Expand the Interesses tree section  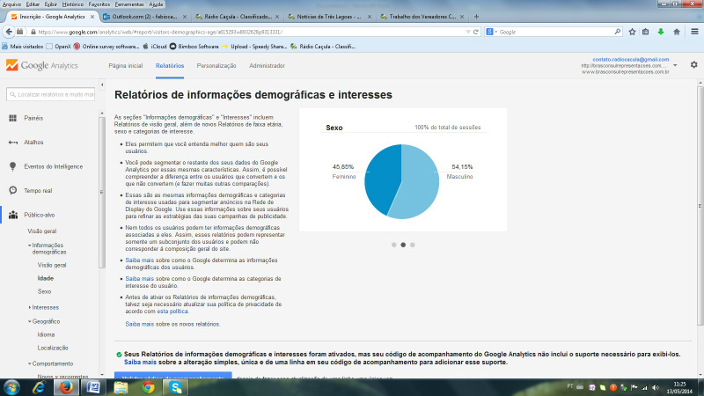coord(28,307)
